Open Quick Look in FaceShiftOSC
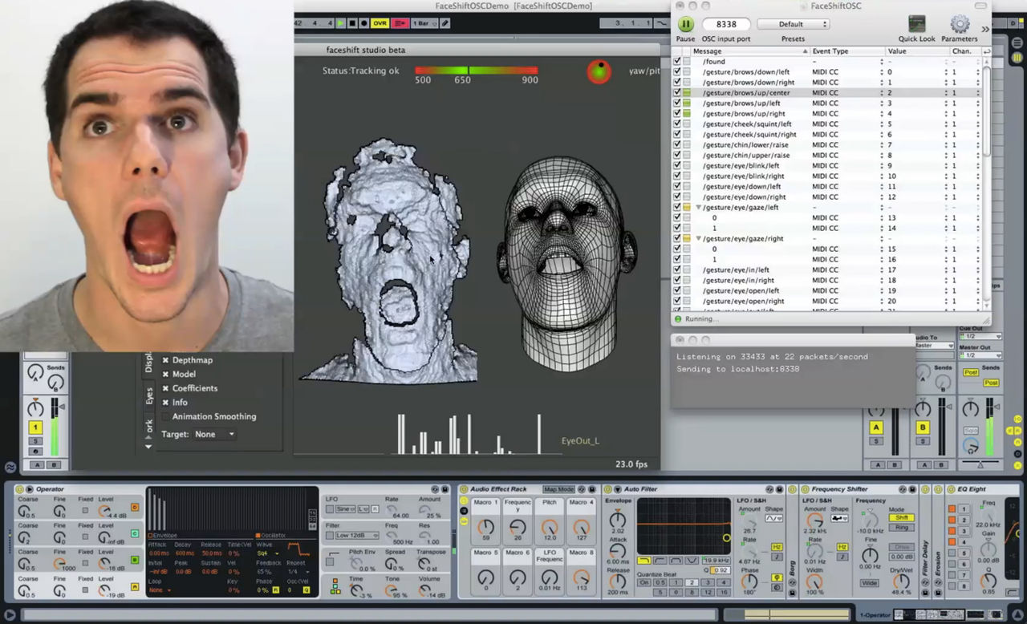This screenshot has width=1027, height=624. pyautogui.click(x=915, y=24)
